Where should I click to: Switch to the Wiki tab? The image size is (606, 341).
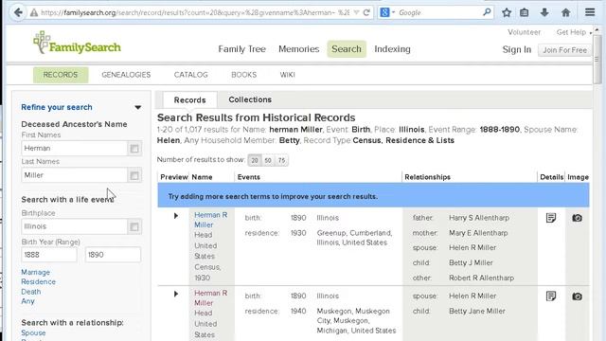(x=287, y=75)
